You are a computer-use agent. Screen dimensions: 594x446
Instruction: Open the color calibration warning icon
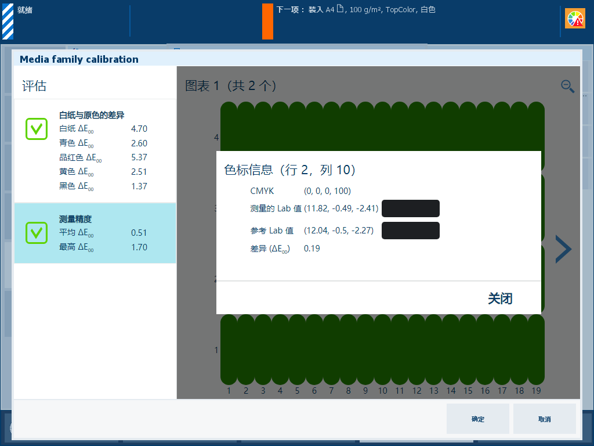point(575,19)
